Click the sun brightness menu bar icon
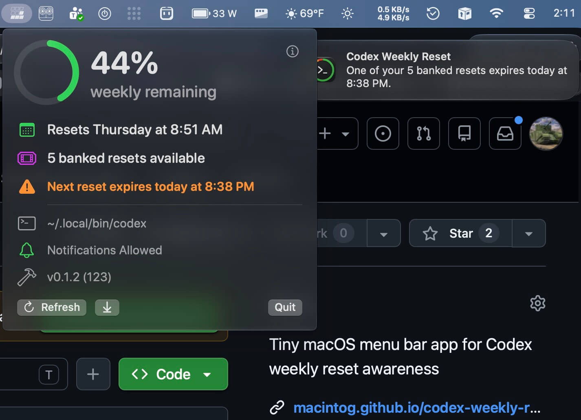 (x=348, y=13)
